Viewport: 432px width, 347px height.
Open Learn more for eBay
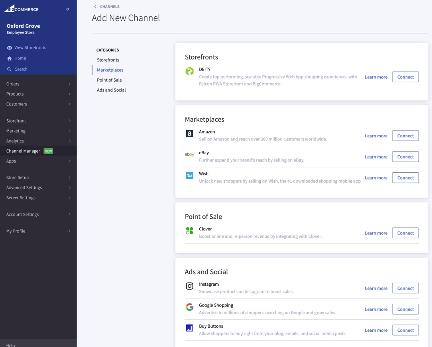(x=376, y=157)
